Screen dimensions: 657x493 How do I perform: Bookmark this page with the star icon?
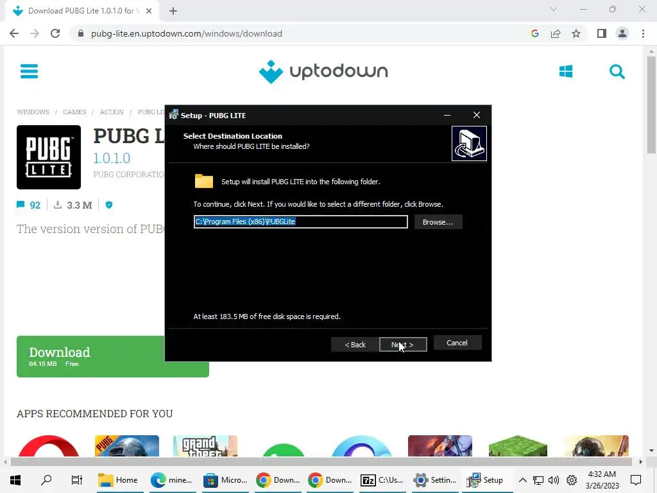pyautogui.click(x=576, y=33)
